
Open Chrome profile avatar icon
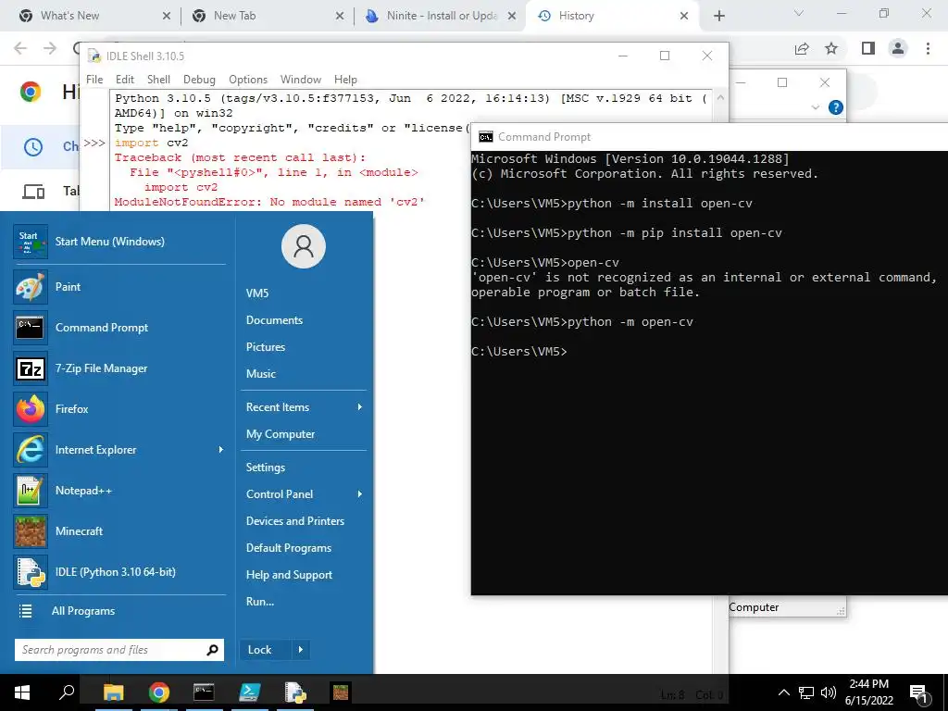tap(898, 48)
